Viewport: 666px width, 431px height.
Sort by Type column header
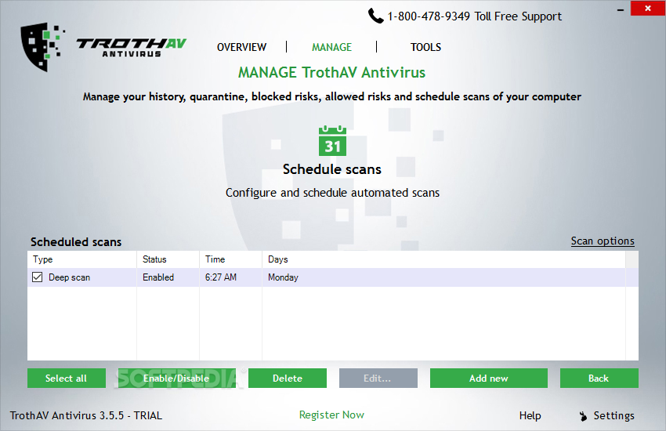(x=82, y=259)
